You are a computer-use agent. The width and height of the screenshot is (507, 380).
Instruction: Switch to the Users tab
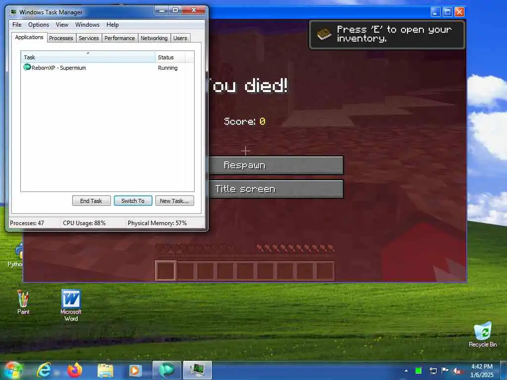(180, 38)
